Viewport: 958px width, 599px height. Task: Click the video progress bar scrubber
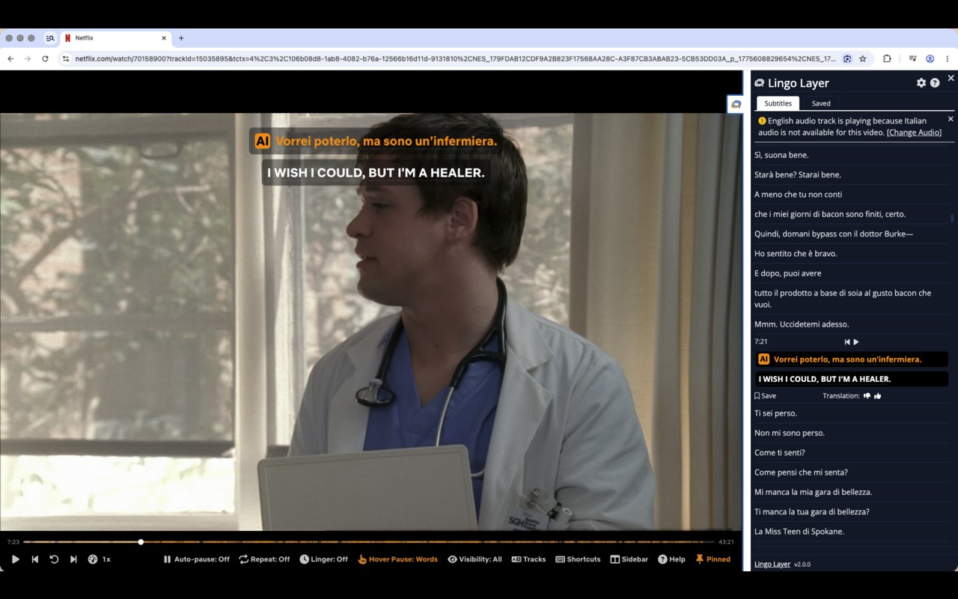[141, 541]
